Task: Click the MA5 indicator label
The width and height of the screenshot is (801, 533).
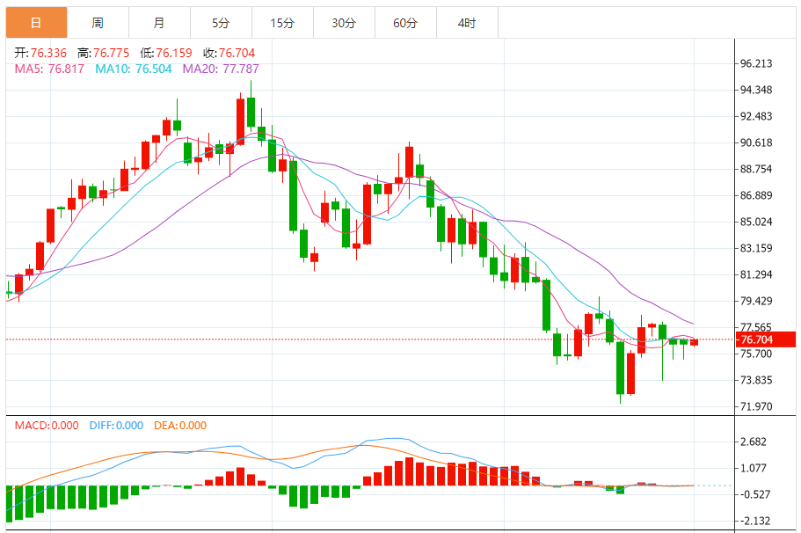Action: 48,69
